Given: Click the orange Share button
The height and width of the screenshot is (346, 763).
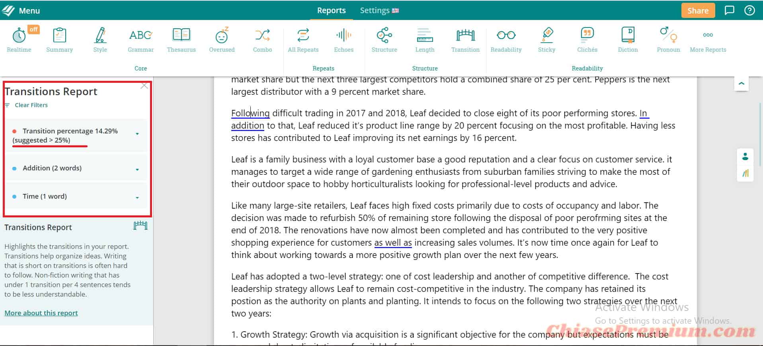Looking at the screenshot, I should point(698,10).
